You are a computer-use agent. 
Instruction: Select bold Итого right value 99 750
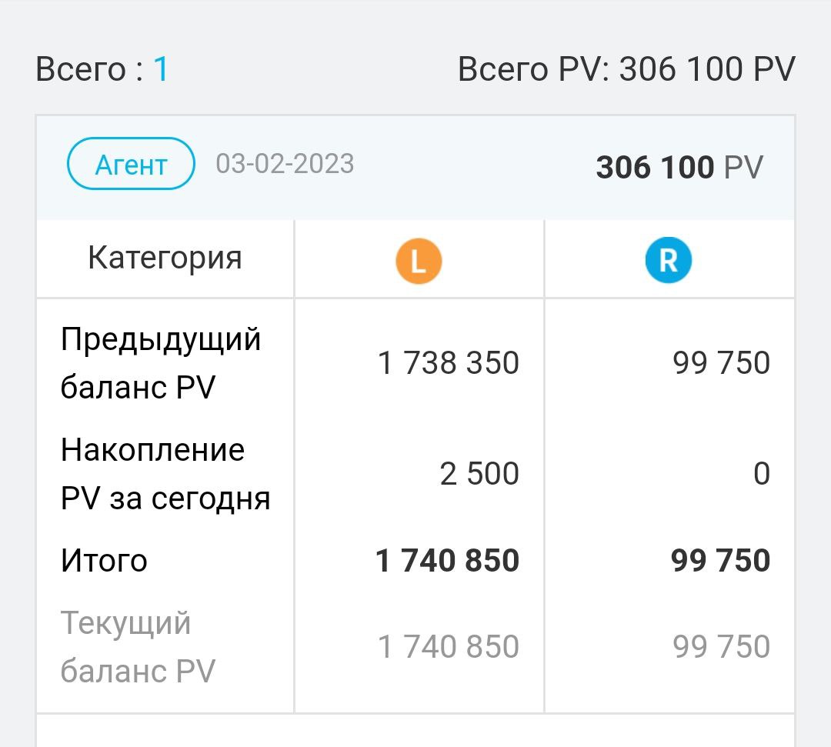point(720,561)
